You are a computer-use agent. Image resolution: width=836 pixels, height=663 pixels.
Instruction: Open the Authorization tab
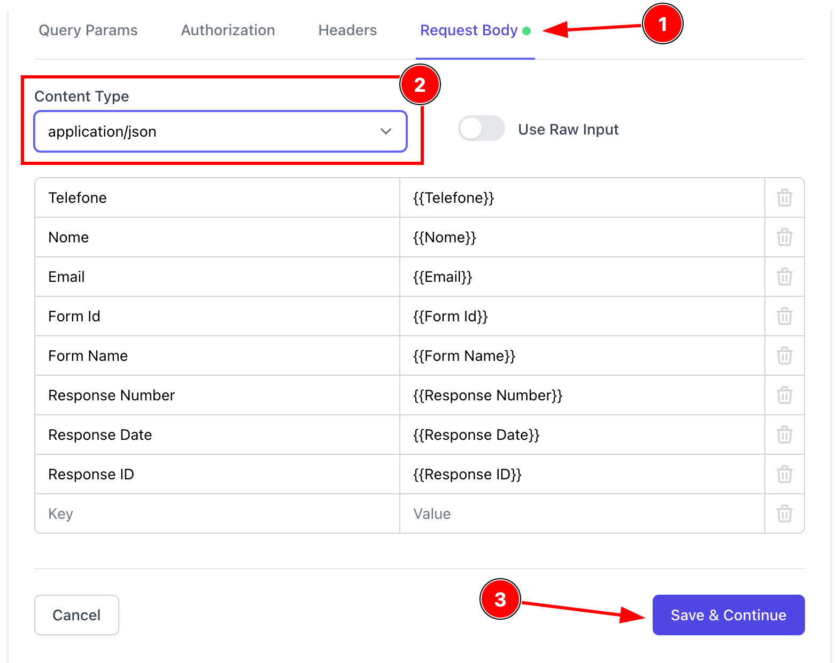pos(228,30)
